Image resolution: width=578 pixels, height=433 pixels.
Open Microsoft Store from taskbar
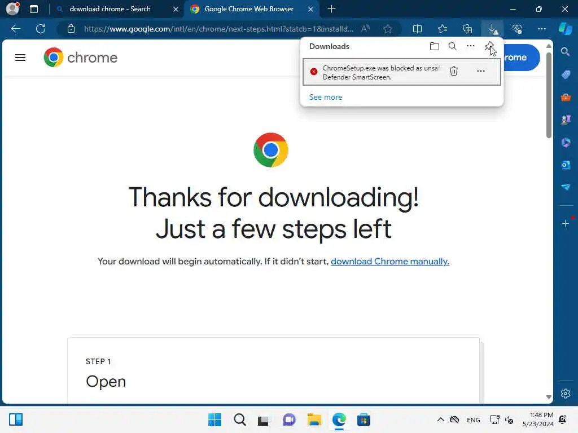(364, 419)
